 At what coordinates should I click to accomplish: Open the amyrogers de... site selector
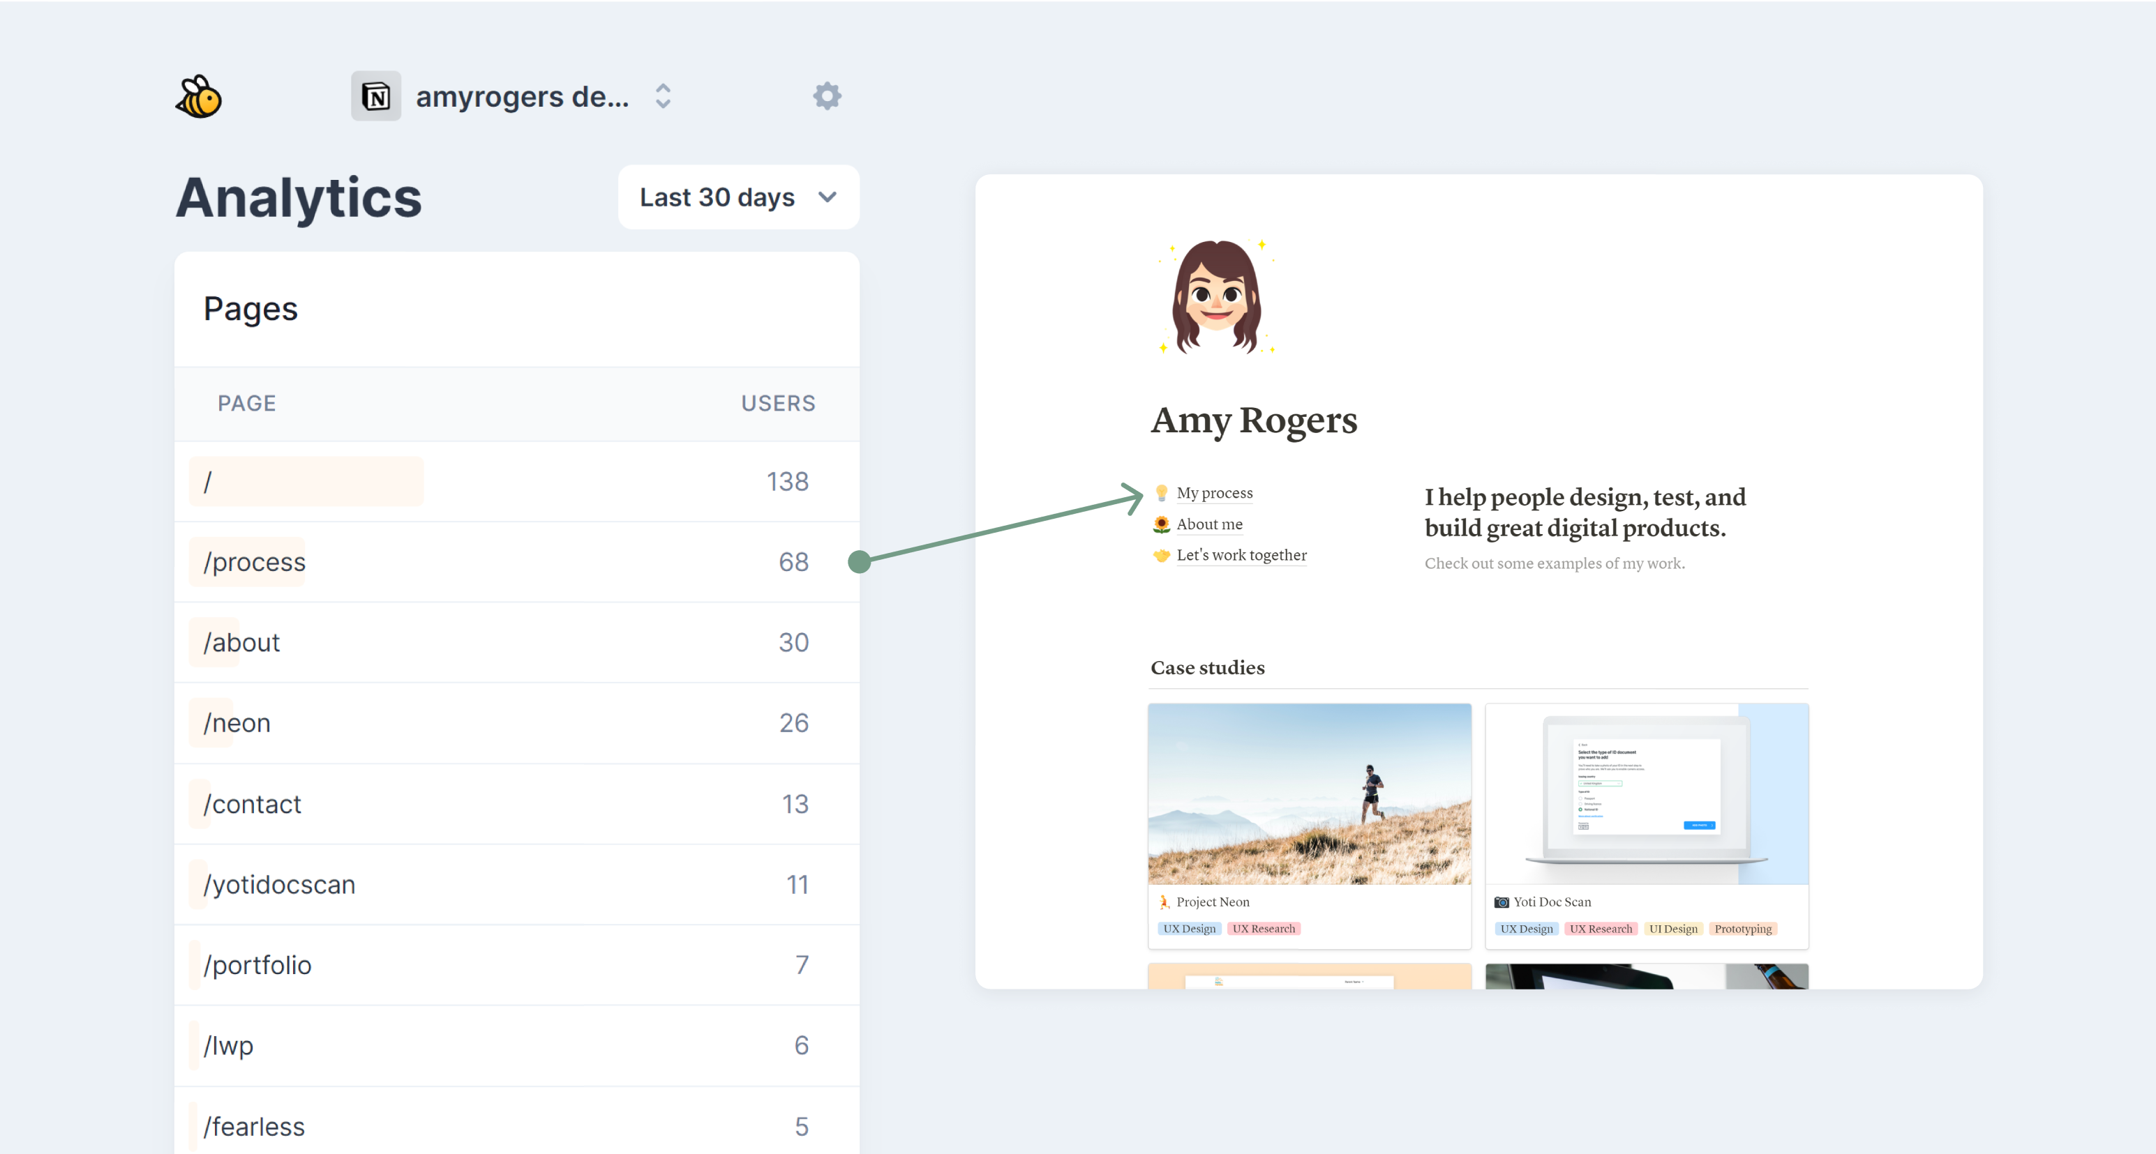pos(521,97)
